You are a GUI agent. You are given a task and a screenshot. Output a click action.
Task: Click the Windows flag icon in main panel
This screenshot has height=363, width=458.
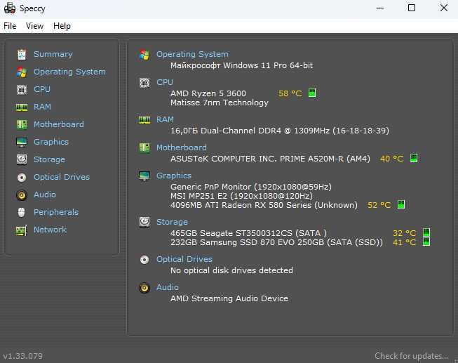click(144, 55)
